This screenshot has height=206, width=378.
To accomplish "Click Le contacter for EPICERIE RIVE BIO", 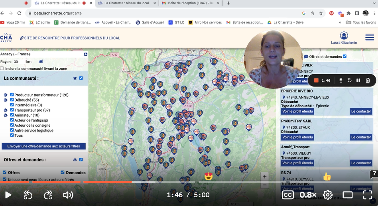I will [361, 111].
